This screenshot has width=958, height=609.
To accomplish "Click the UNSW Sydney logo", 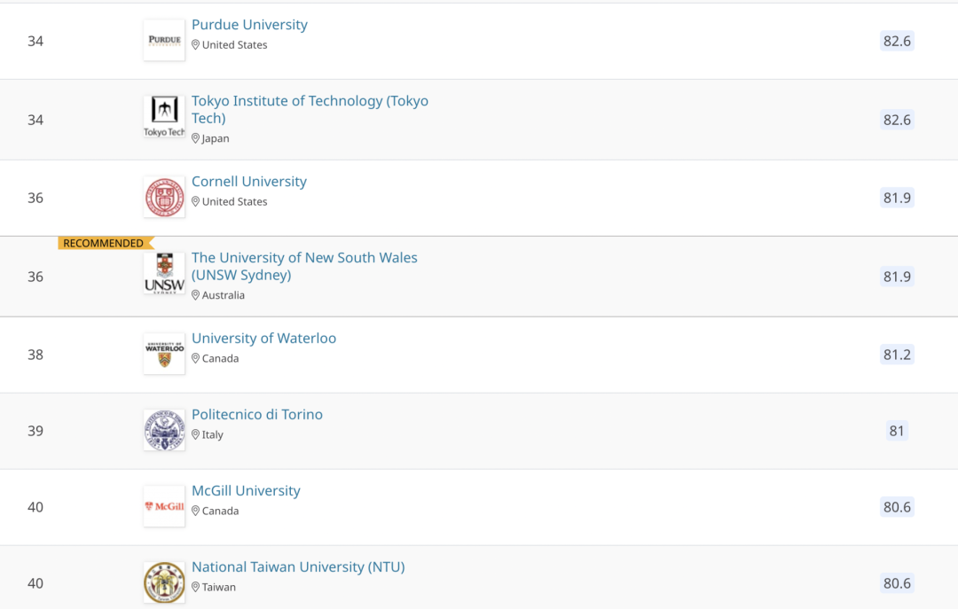I will (x=164, y=273).
